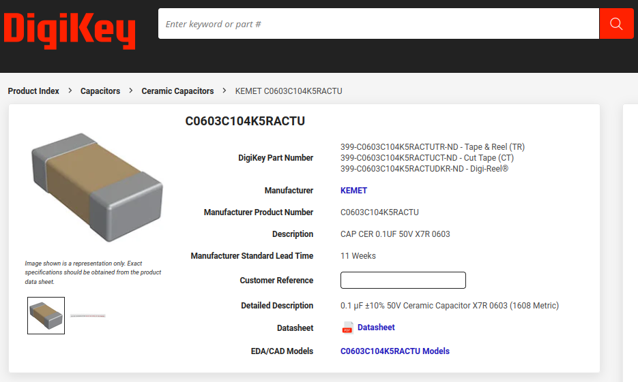This screenshot has width=638, height=382.
Task: Click the Digi-Reel part number
Action: pyautogui.click(x=424, y=169)
